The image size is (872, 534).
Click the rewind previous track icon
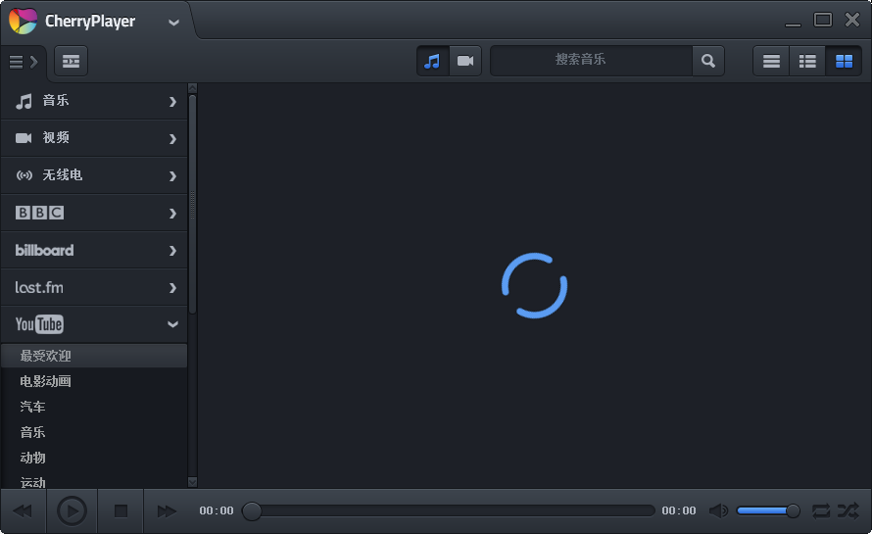click(23, 510)
